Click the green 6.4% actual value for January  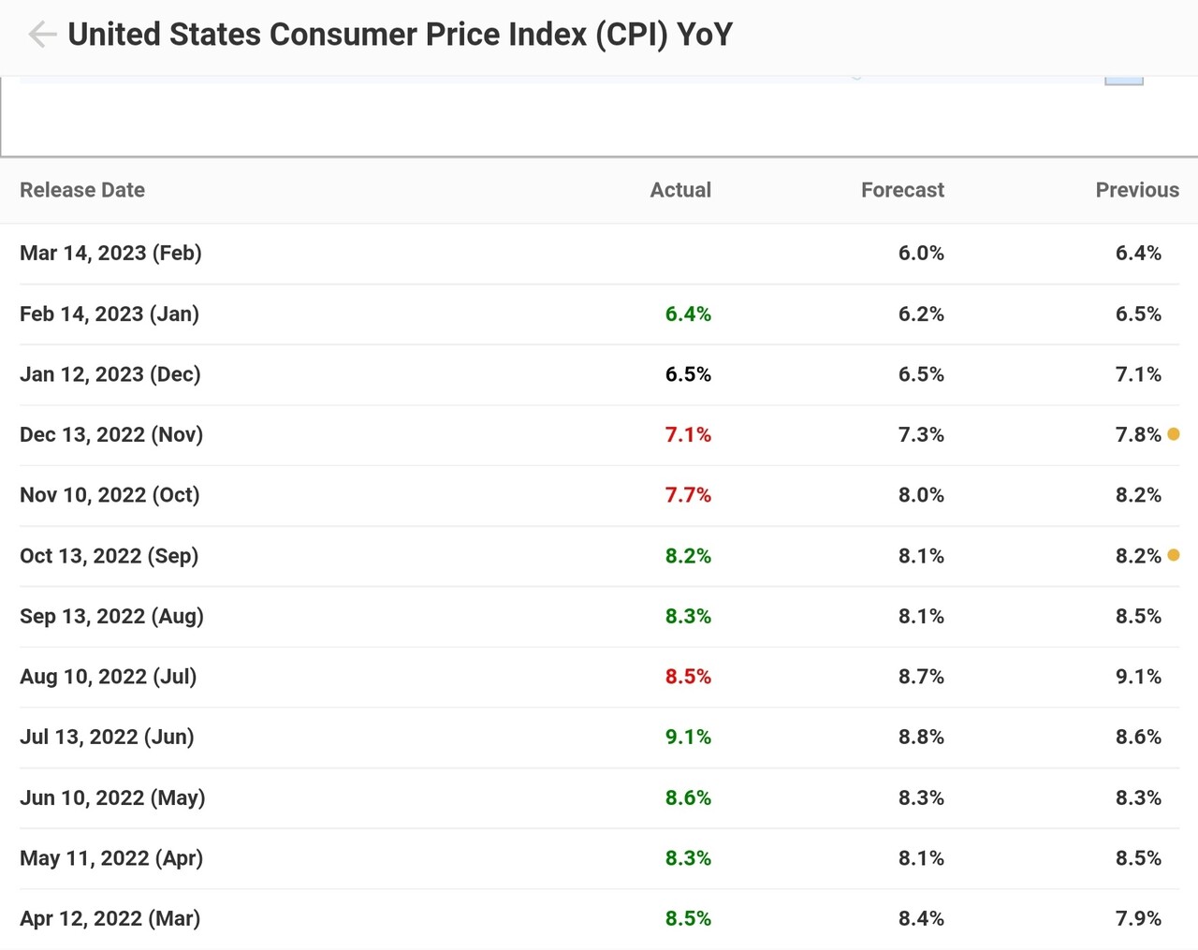pyautogui.click(x=688, y=314)
